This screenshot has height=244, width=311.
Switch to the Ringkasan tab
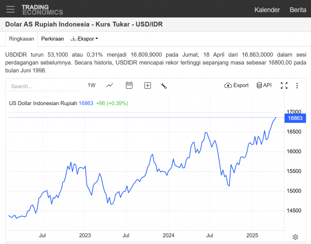(x=21, y=39)
